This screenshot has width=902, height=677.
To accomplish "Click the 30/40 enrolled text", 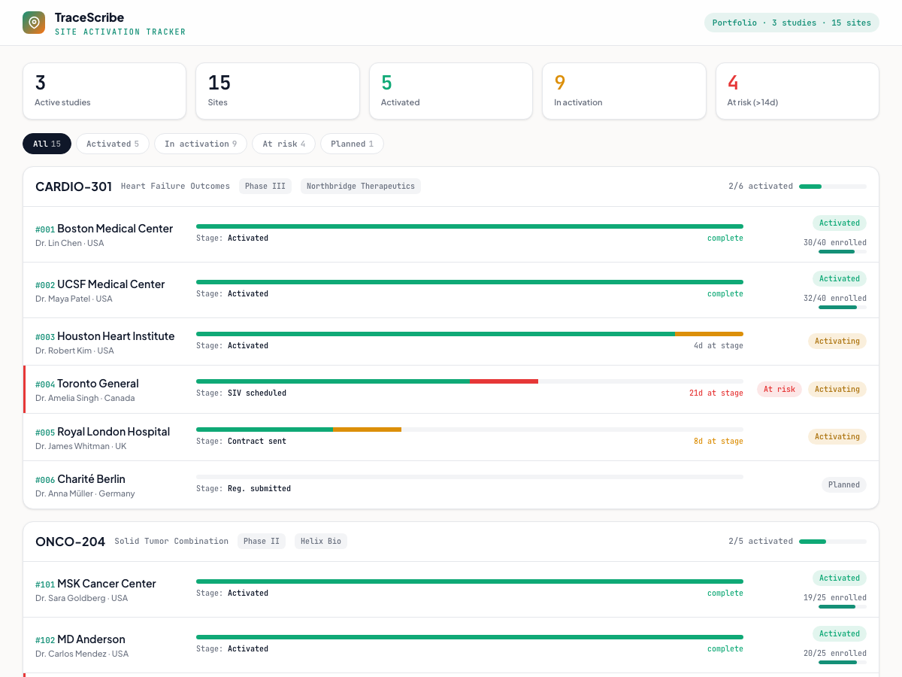I will (x=835, y=243).
